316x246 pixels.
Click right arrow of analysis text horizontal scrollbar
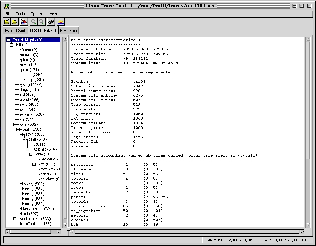(301, 232)
